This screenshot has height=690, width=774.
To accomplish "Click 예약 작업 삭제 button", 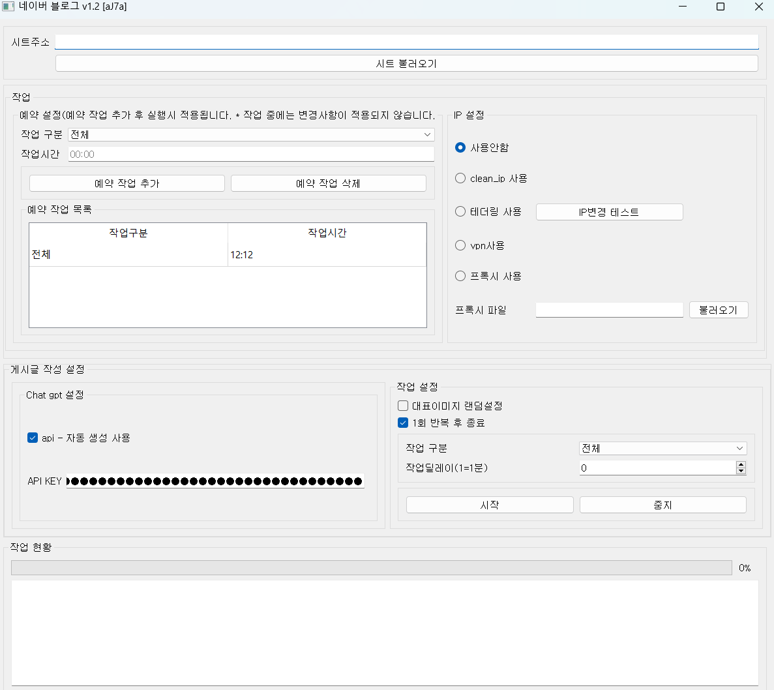I will pos(328,183).
